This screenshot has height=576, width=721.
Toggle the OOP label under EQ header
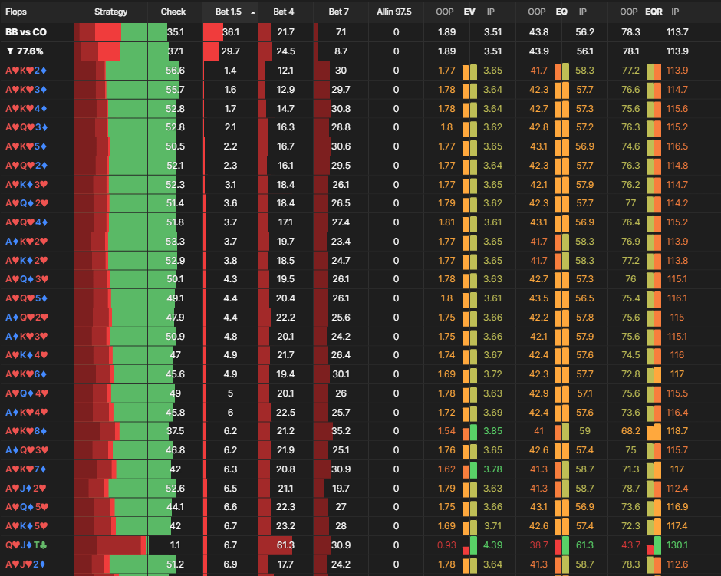point(536,12)
